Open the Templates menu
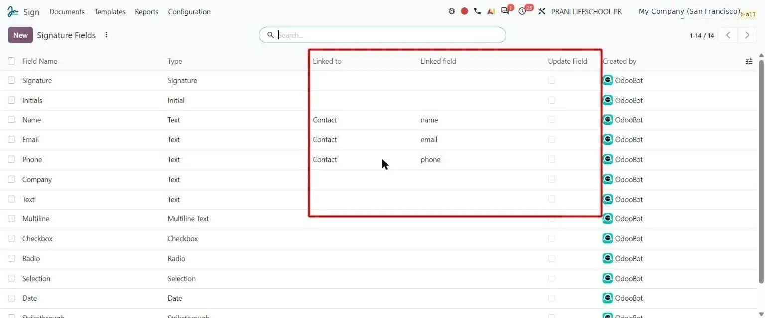The image size is (765, 318). 110,11
